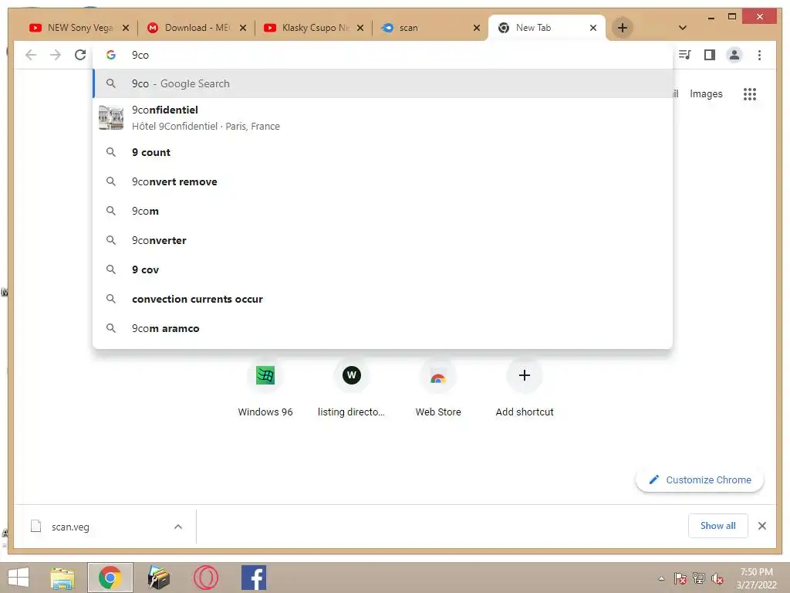Click Customize Chrome button
The image size is (790, 593).
[x=700, y=480]
